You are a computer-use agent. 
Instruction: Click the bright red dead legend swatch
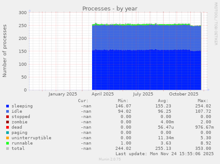pyautogui.click(x=8, y=127)
